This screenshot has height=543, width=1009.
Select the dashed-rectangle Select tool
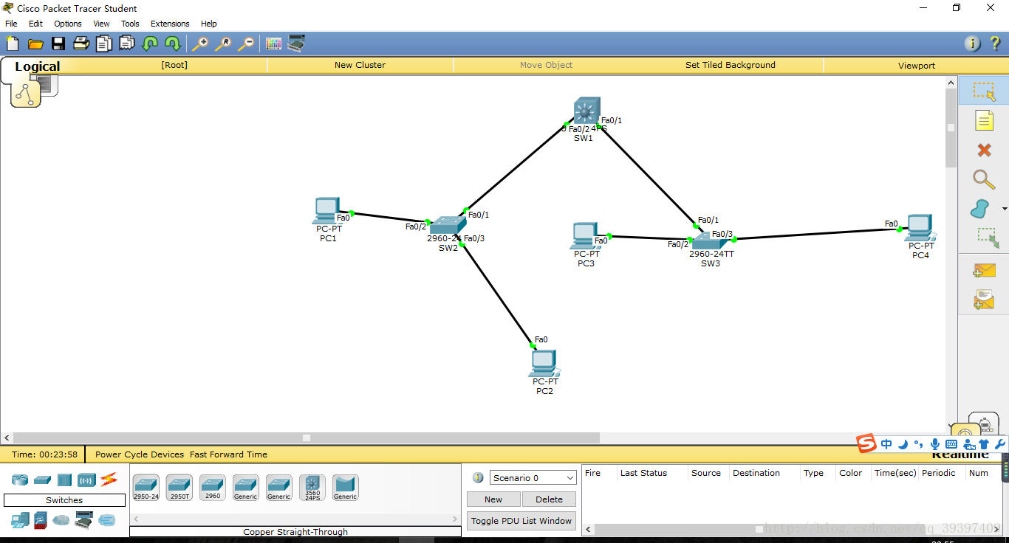point(984,91)
